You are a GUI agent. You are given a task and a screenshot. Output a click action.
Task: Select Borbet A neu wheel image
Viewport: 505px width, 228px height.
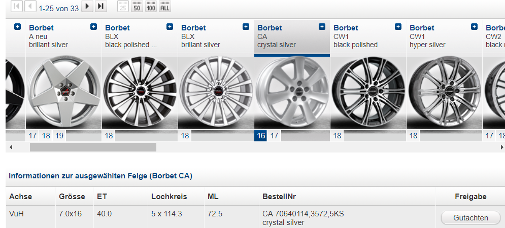click(64, 92)
